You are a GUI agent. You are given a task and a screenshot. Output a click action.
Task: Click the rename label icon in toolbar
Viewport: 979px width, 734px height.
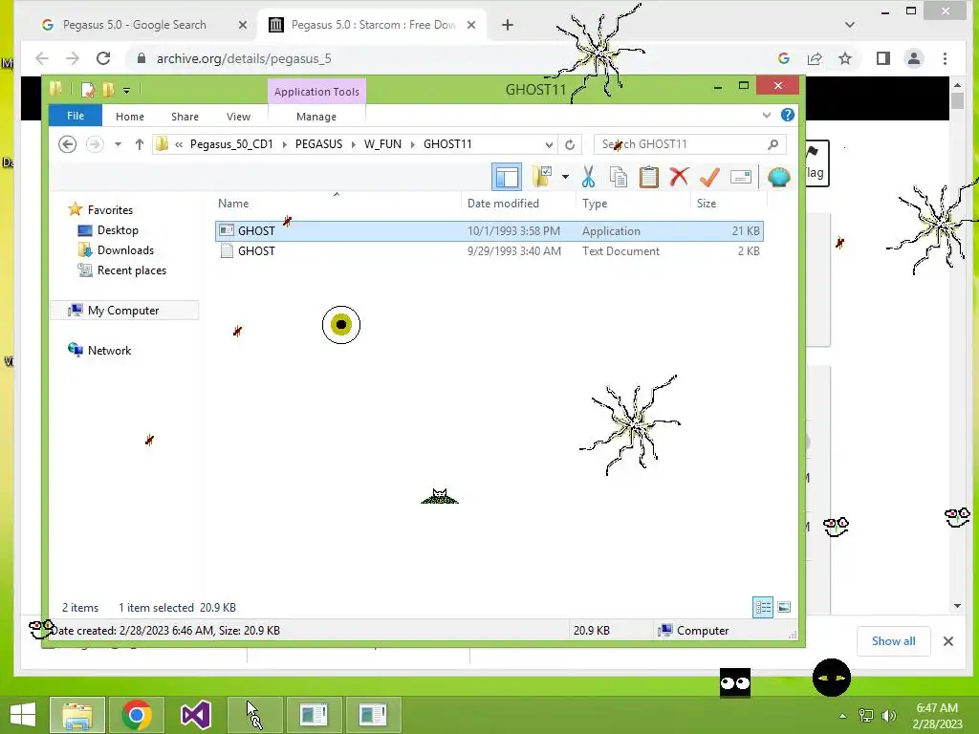[x=741, y=177]
